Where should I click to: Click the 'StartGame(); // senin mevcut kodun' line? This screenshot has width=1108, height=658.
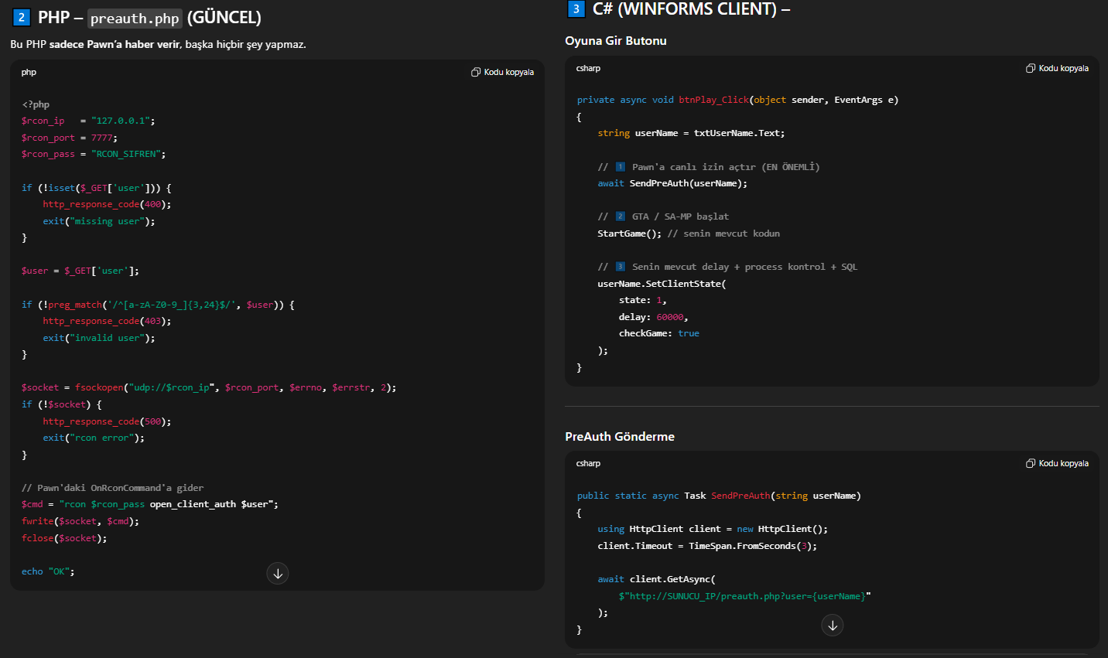coord(689,234)
